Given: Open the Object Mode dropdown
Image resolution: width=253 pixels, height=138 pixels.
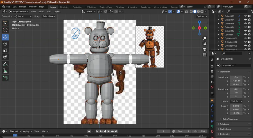Looking at the screenshot, I should point(19,12).
